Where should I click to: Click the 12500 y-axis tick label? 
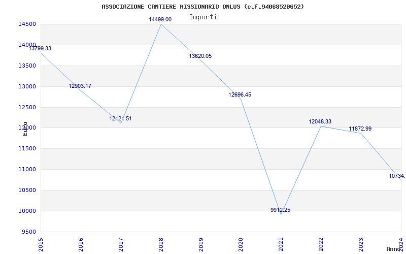click(27, 107)
